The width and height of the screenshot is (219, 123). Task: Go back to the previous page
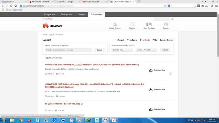click(3, 6)
